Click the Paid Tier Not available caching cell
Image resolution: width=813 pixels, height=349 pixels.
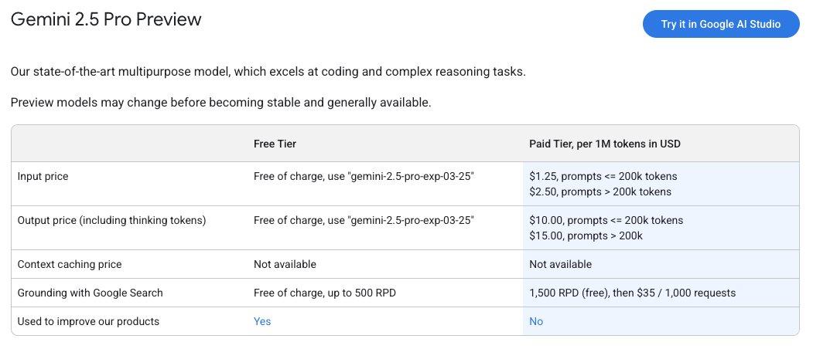560,264
